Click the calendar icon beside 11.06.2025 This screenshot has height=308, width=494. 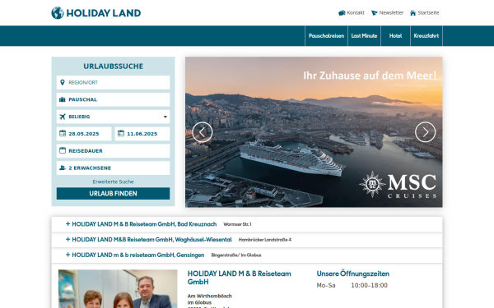pyautogui.click(x=121, y=133)
